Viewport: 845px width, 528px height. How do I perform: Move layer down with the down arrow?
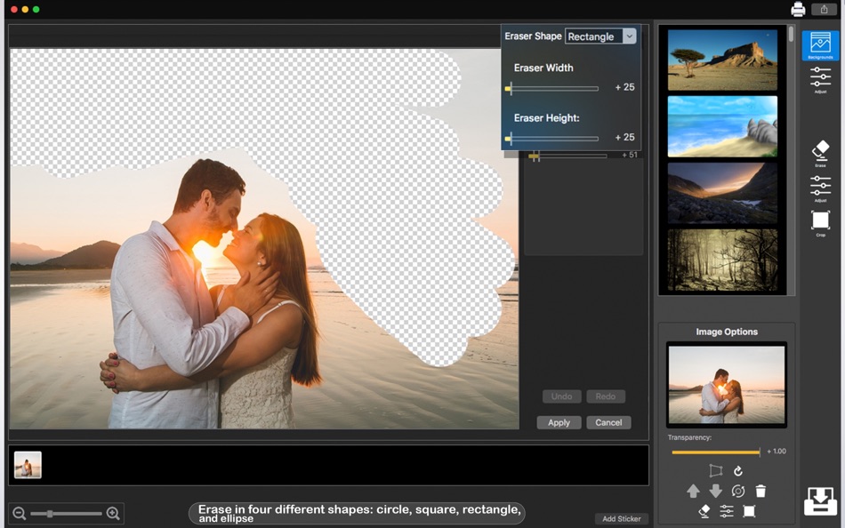point(716,491)
